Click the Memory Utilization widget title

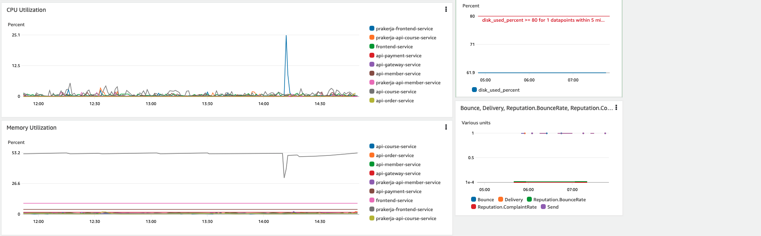tap(32, 128)
